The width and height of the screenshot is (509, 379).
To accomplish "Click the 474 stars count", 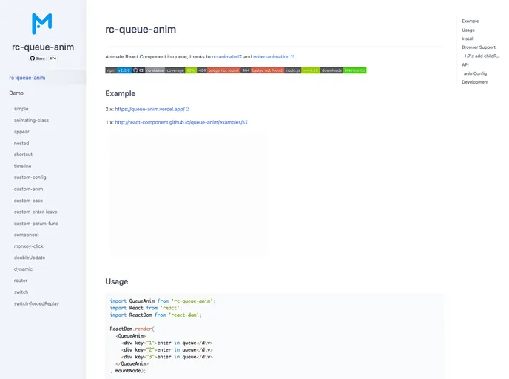I will tap(53, 58).
